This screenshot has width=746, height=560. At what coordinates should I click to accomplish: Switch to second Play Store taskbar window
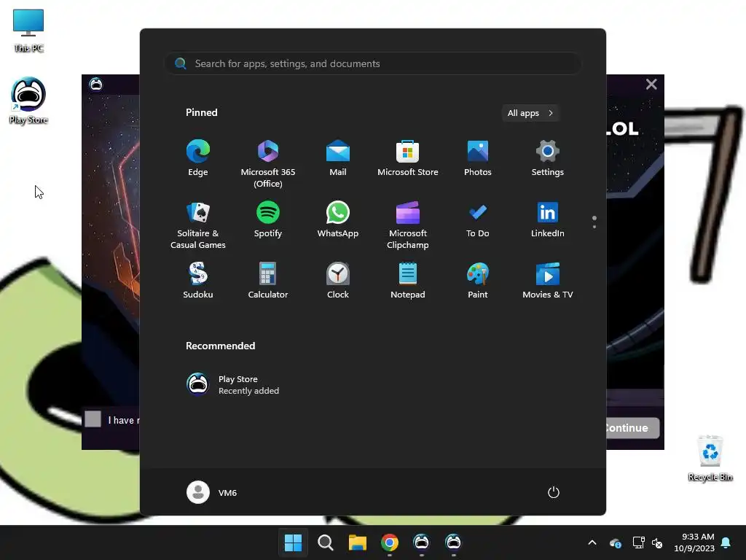pos(453,542)
